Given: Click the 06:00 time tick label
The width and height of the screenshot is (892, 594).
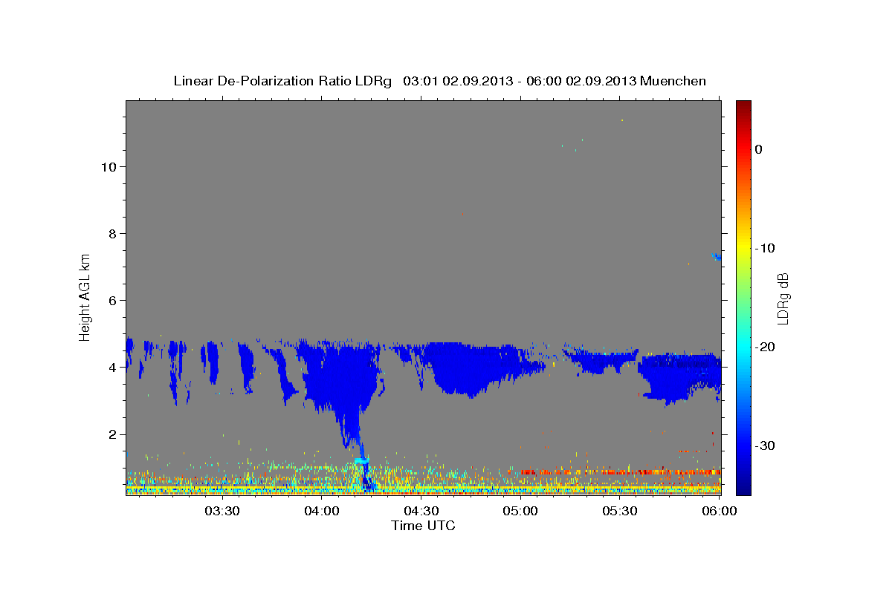Looking at the screenshot, I should coord(718,511).
